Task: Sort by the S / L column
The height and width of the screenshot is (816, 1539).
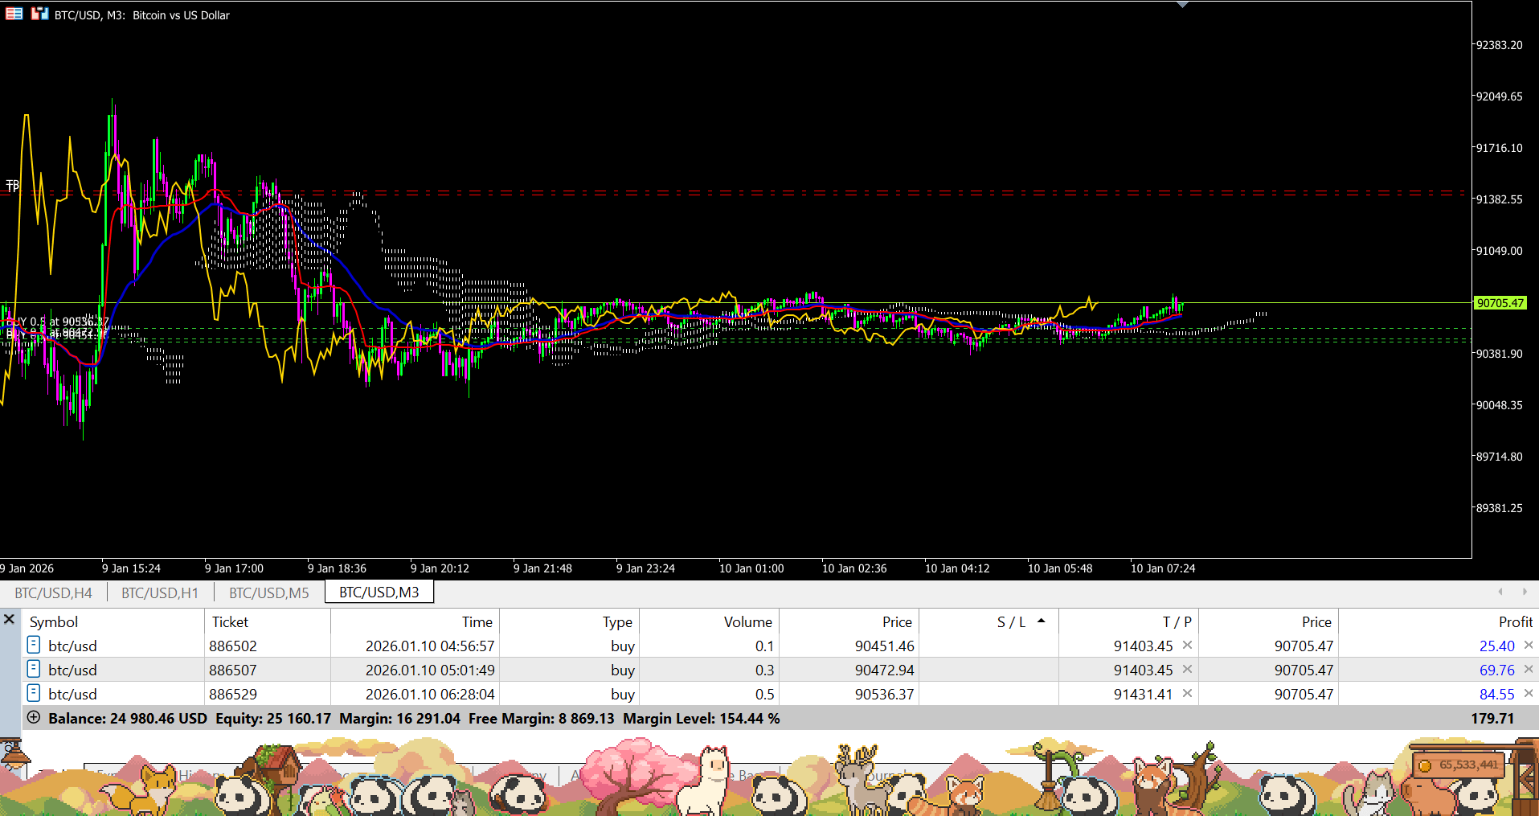Action: [1011, 621]
